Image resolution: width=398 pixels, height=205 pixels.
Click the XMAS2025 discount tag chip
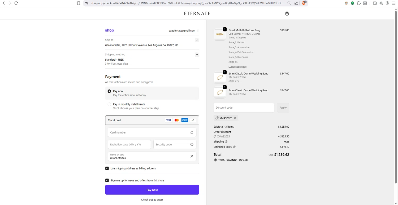[x=226, y=118]
